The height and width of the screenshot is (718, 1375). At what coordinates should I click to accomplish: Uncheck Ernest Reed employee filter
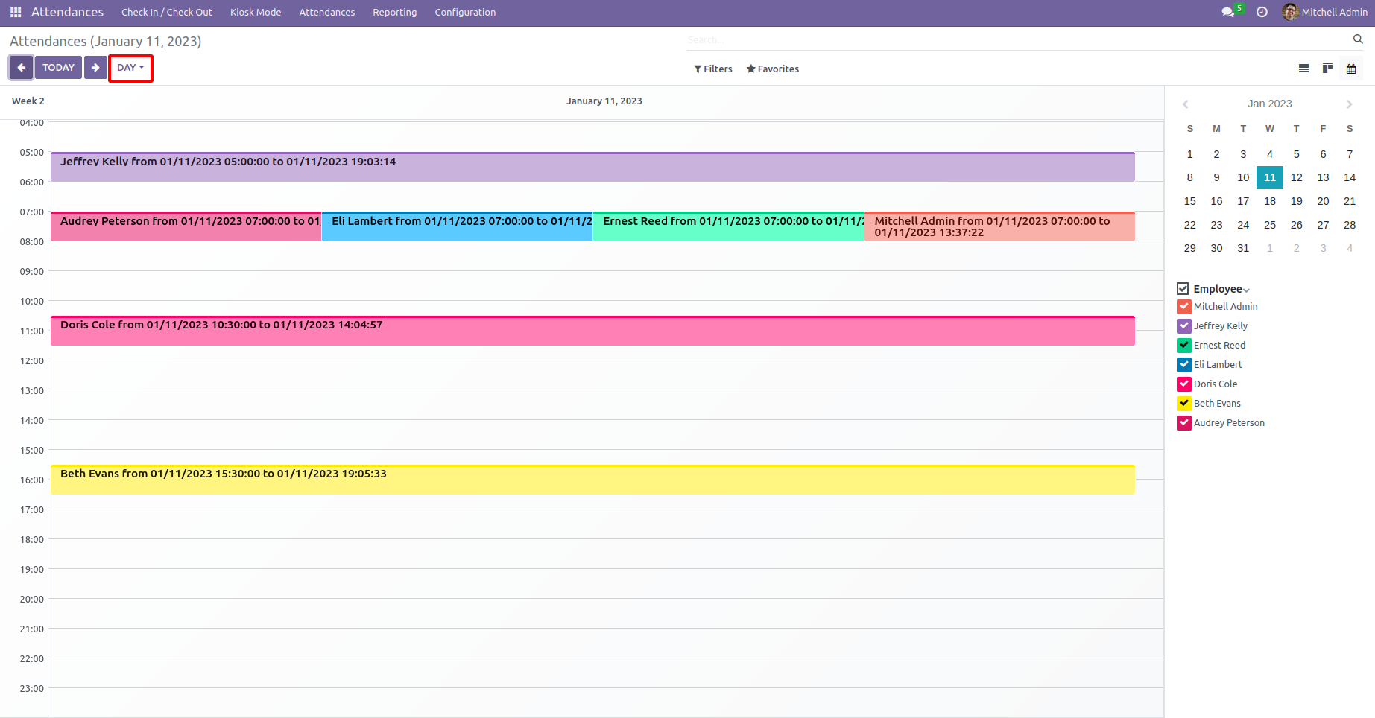1184,346
